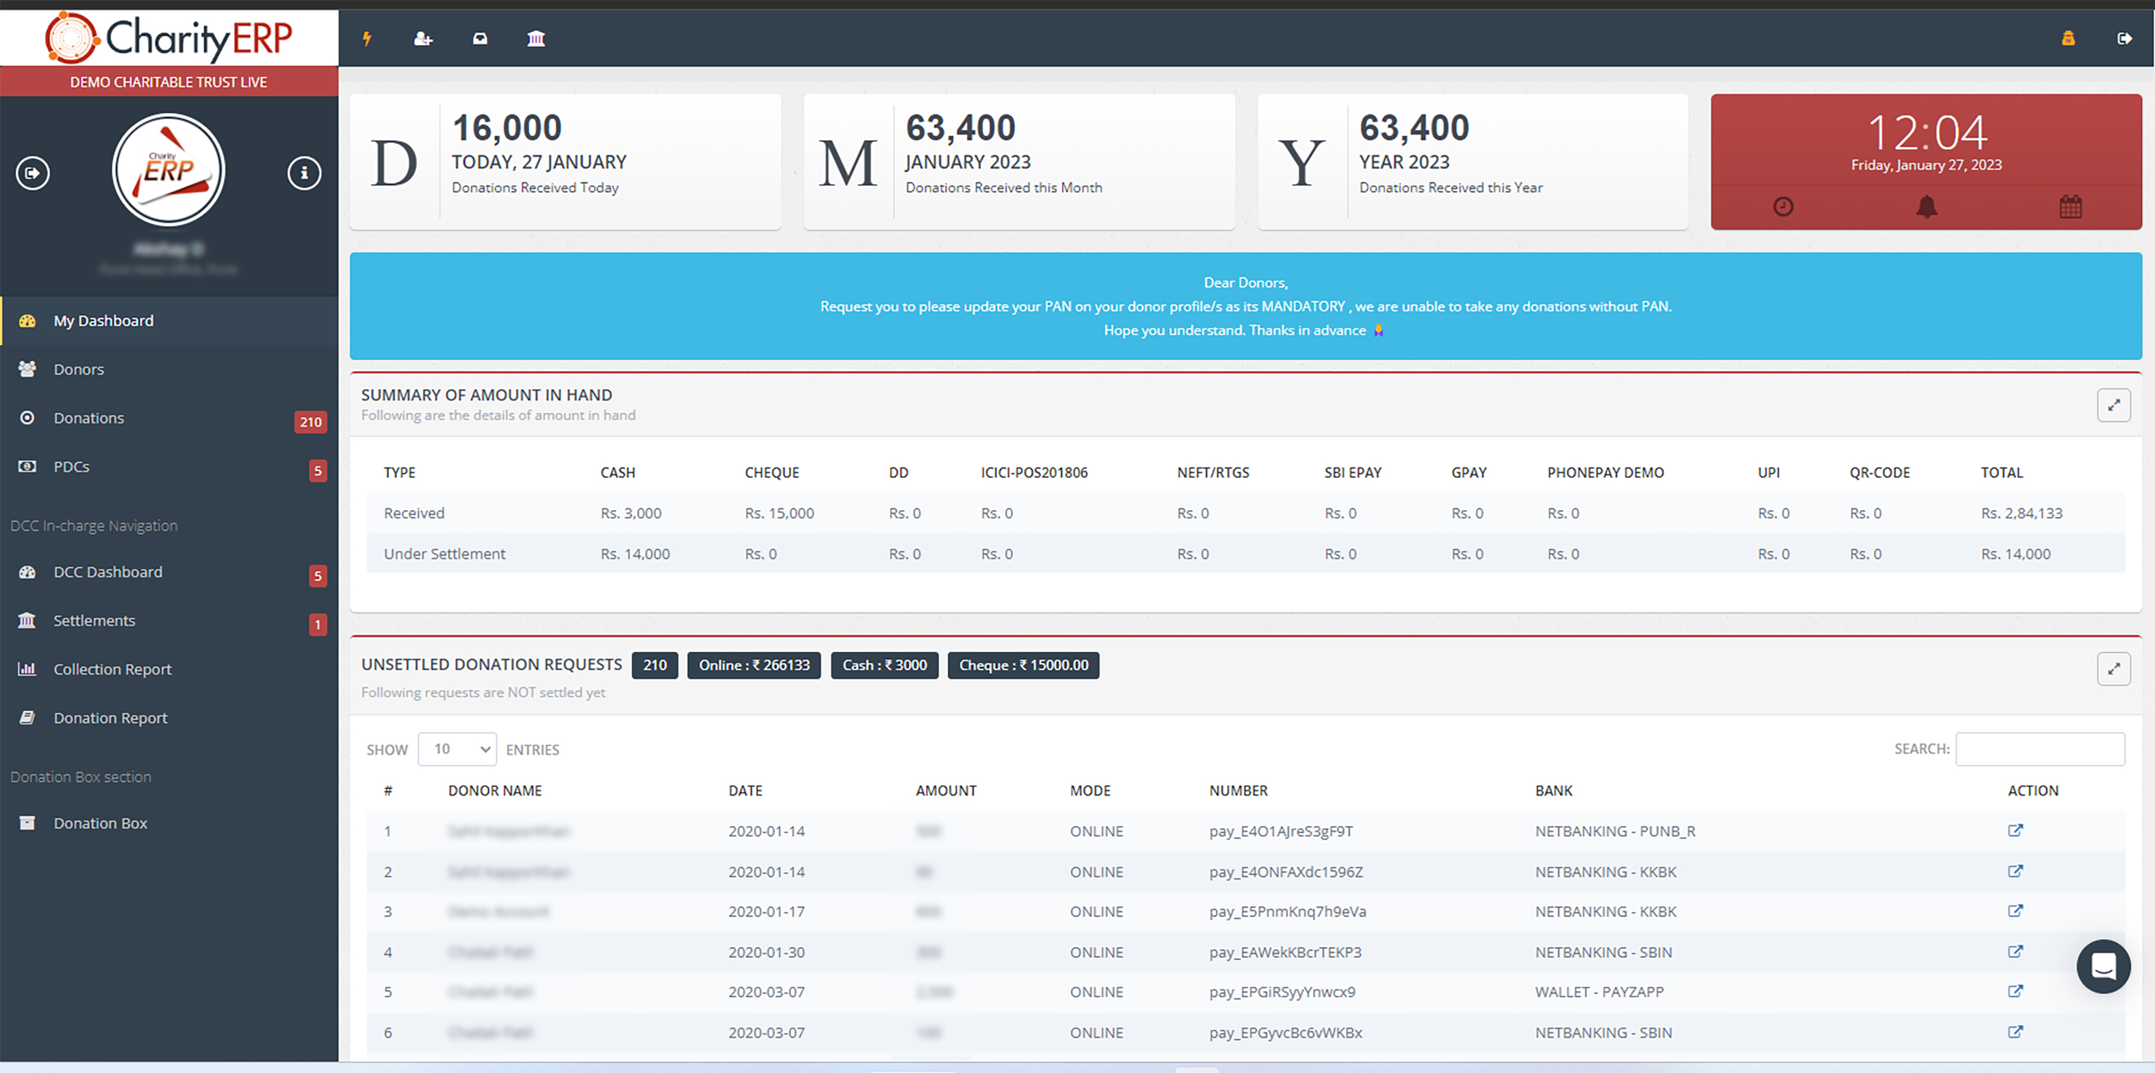Click the bank building icon in top bar

[x=536, y=38]
